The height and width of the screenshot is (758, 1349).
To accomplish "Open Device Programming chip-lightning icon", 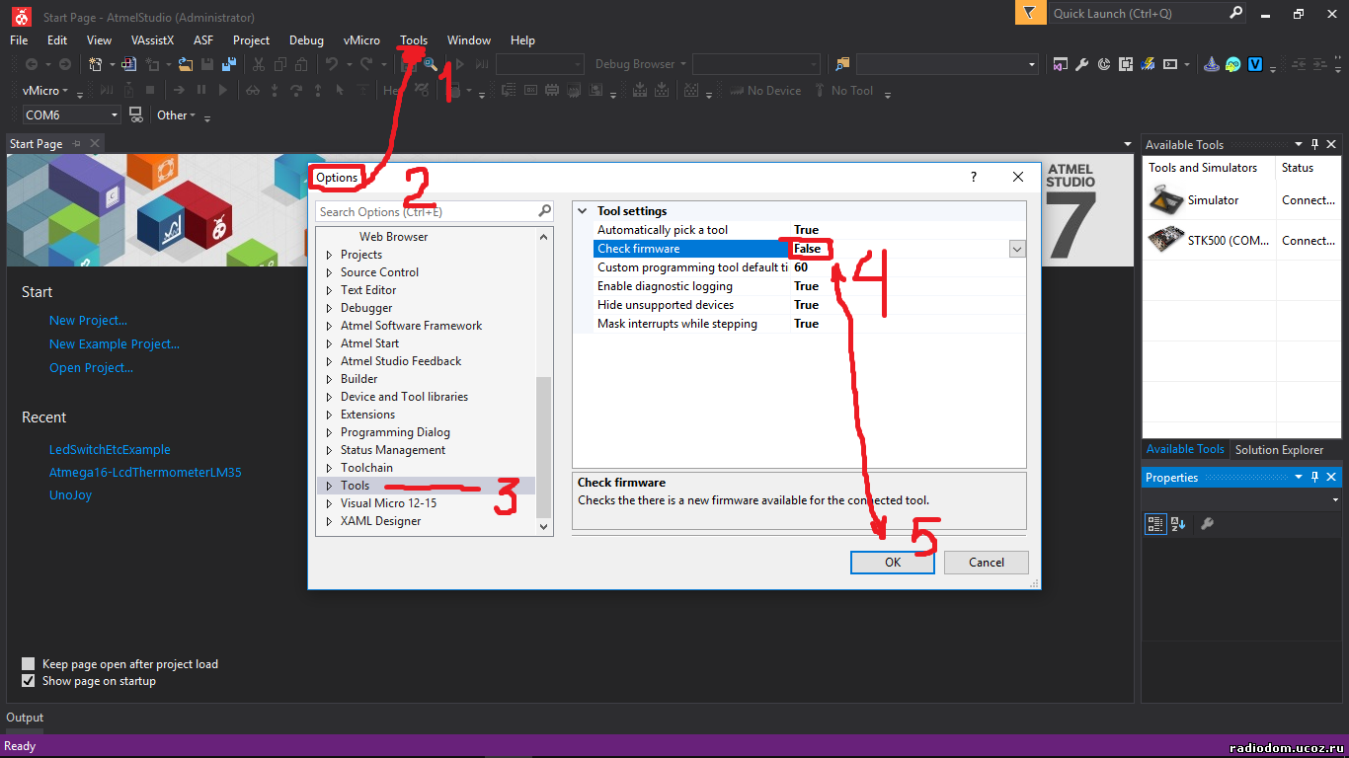I will click(x=1148, y=64).
